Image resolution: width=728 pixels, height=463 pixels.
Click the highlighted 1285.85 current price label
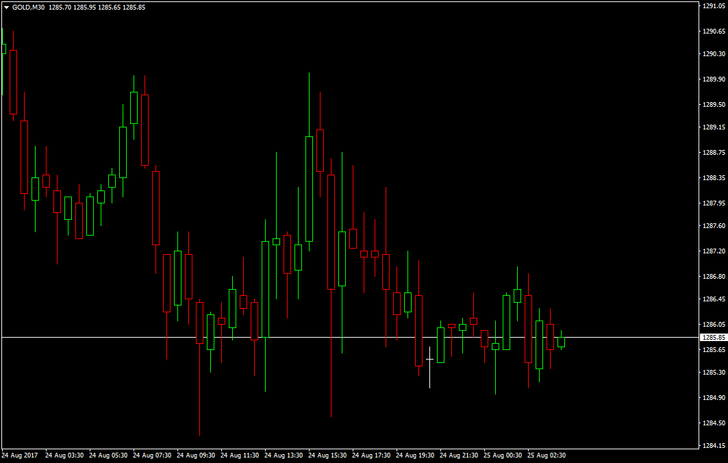[713, 338]
